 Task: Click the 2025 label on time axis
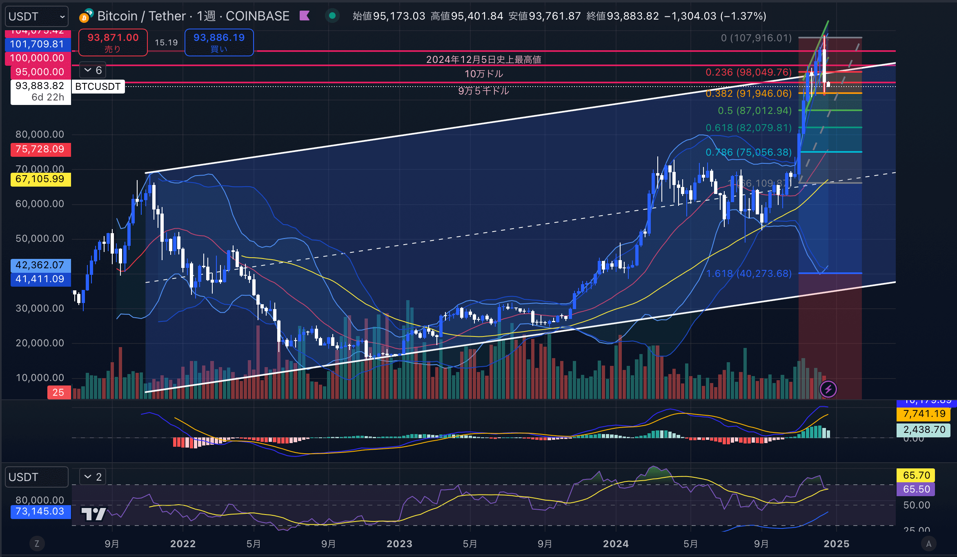pos(837,544)
